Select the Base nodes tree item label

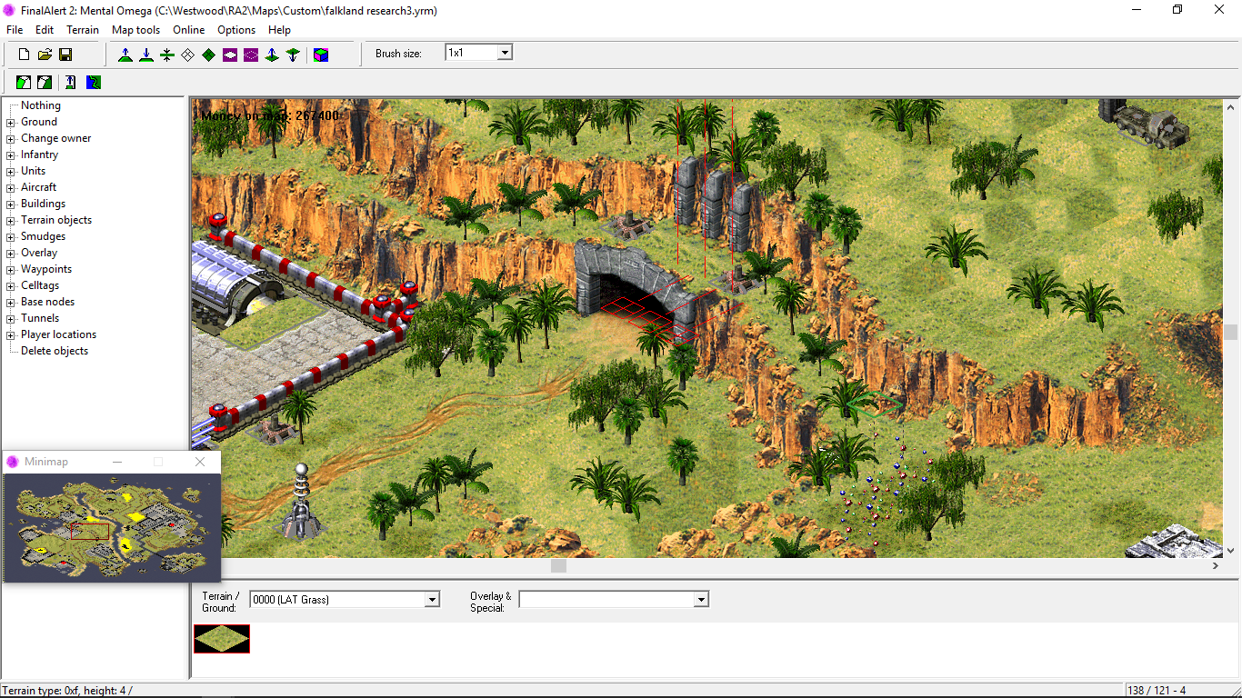click(48, 302)
